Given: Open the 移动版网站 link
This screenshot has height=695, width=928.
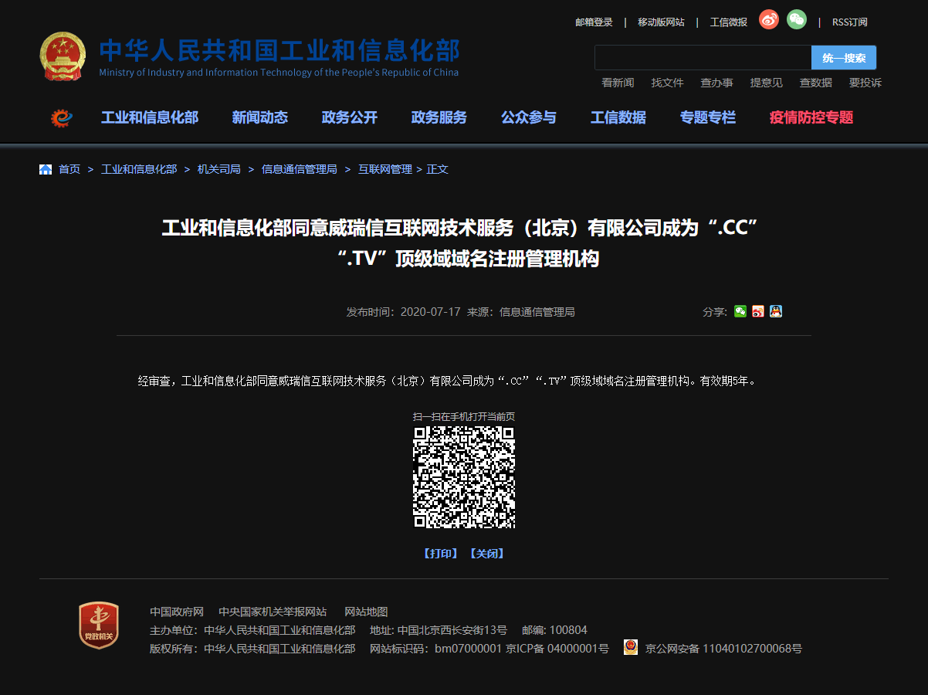Looking at the screenshot, I should (661, 22).
